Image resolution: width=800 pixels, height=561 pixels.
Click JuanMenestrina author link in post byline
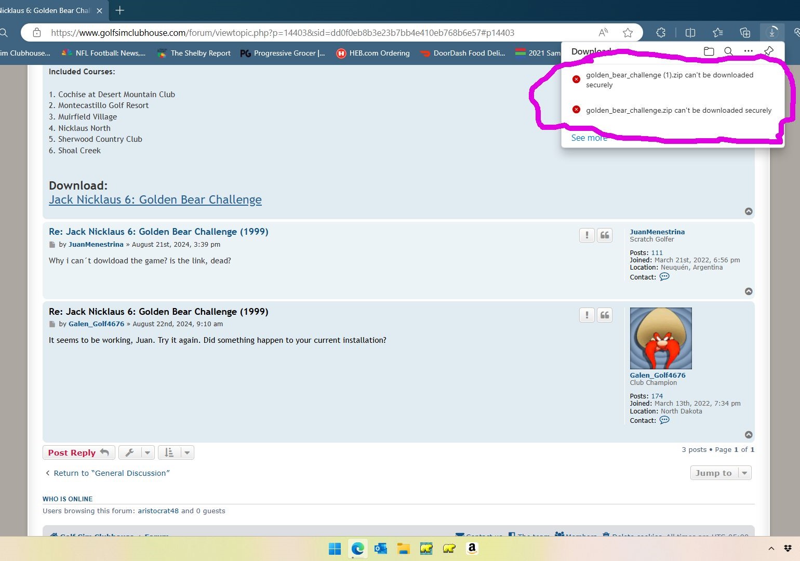(x=96, y=244)
